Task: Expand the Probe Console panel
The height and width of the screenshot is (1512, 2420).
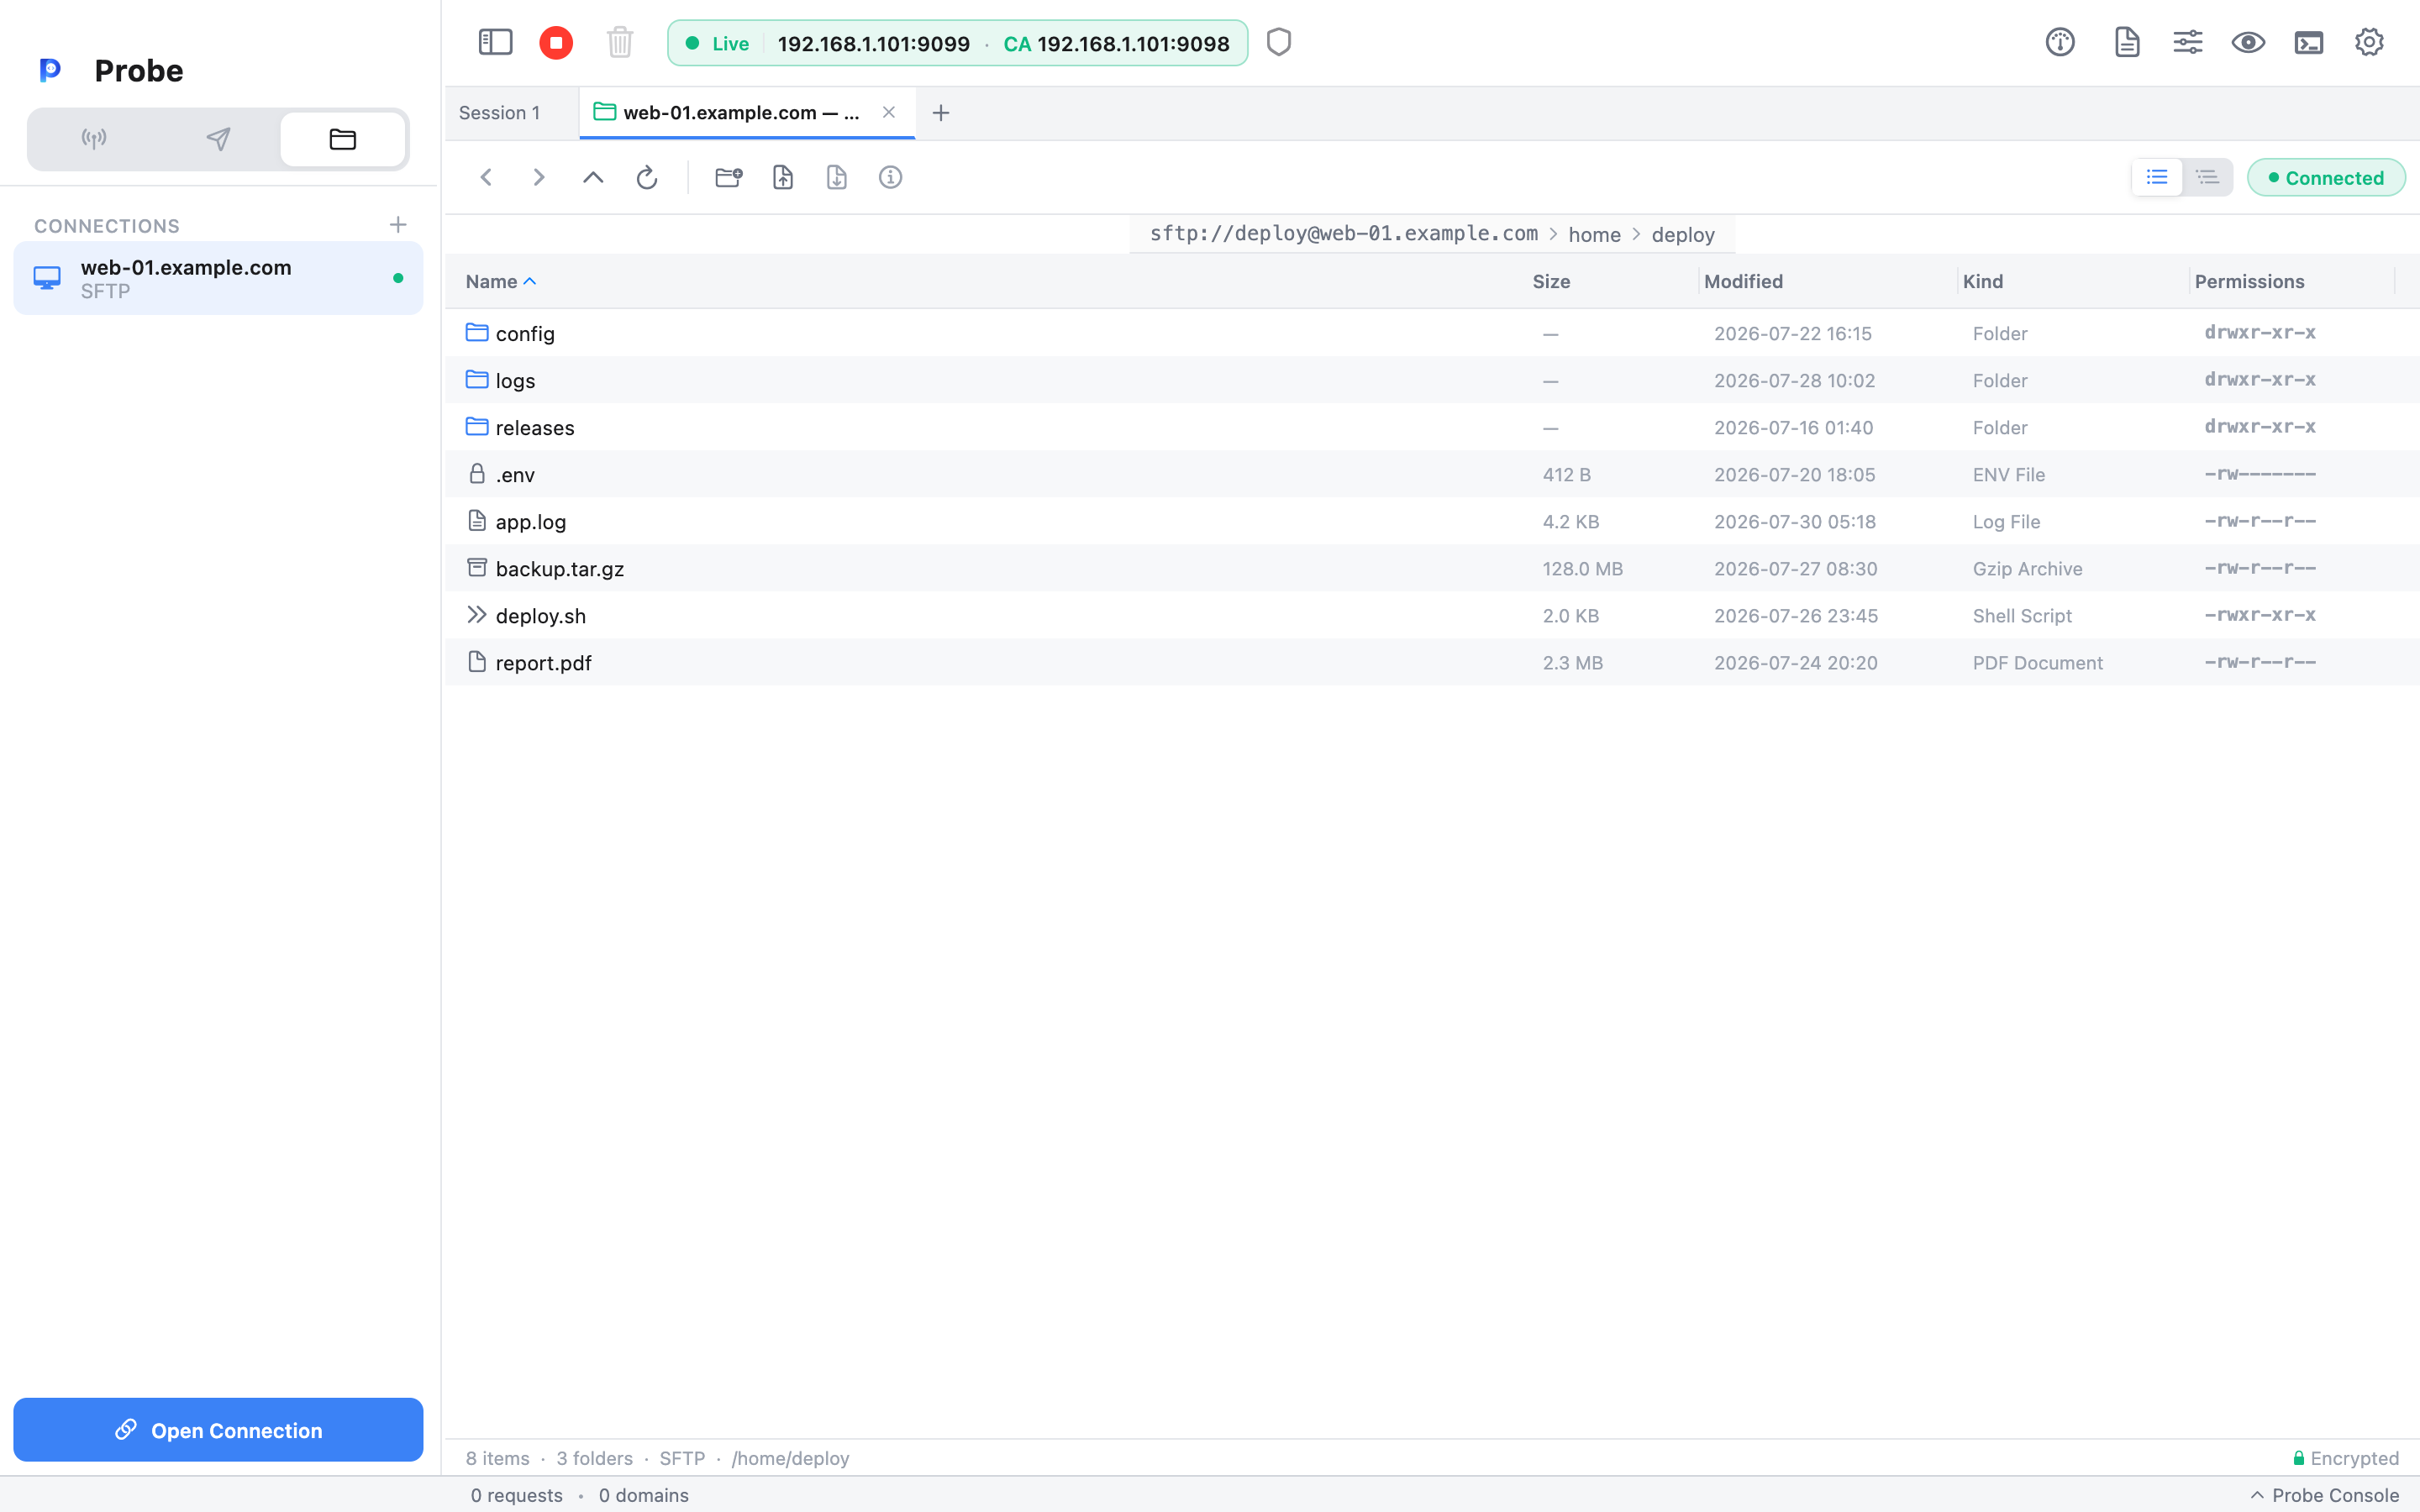Action: coord(2324,1495)
